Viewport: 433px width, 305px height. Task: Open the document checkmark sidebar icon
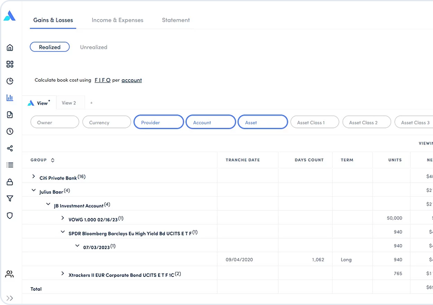coord(10,114)
